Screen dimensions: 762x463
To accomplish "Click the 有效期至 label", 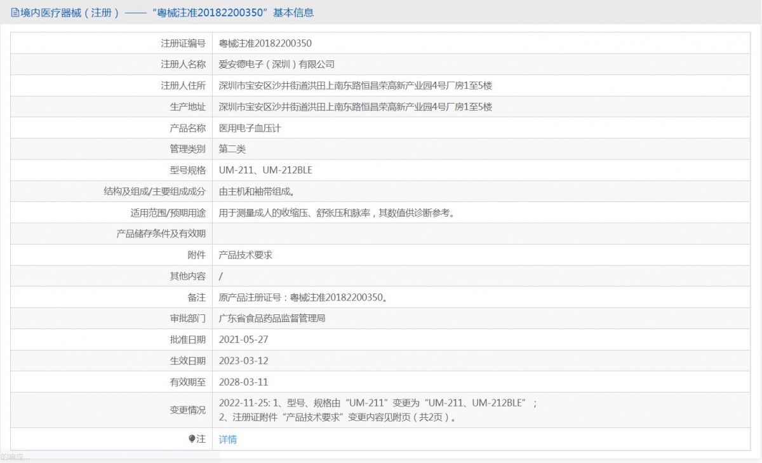I will coord(188,382).
